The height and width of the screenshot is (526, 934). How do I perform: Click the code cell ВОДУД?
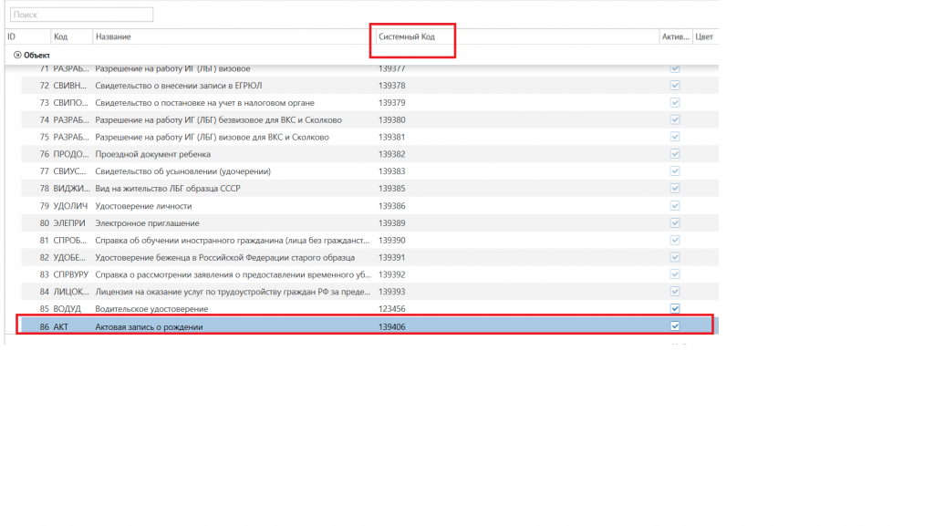pos(67,309)
